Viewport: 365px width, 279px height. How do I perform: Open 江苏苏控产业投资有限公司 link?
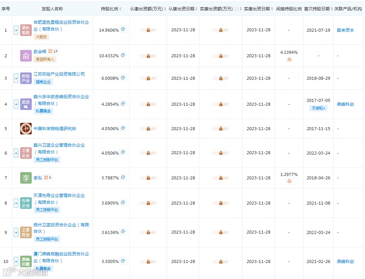click(59, 74)
